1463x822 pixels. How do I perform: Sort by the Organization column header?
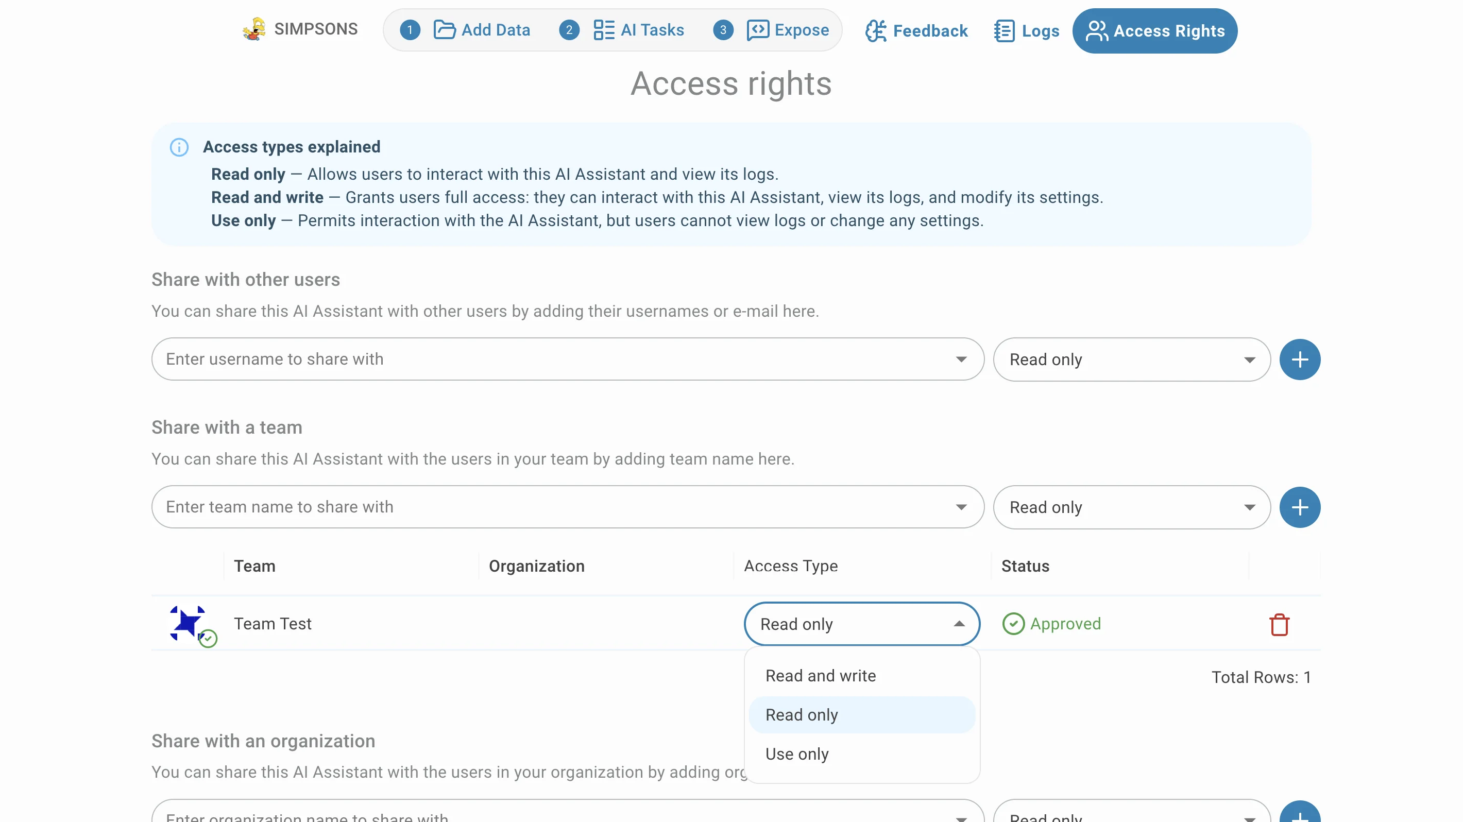(x=536, y=566)
